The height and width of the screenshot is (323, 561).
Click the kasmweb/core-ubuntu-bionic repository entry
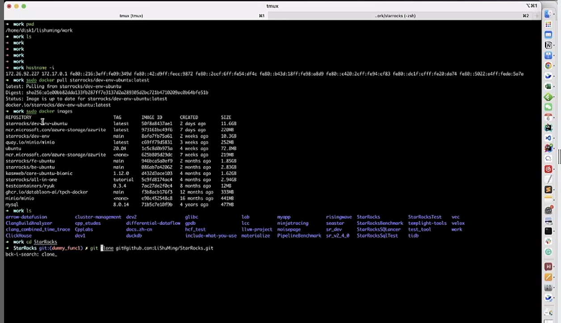click(39, 173)
